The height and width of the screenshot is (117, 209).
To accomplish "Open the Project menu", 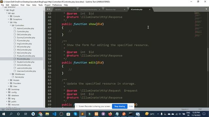I will click(x=47, y=5).
